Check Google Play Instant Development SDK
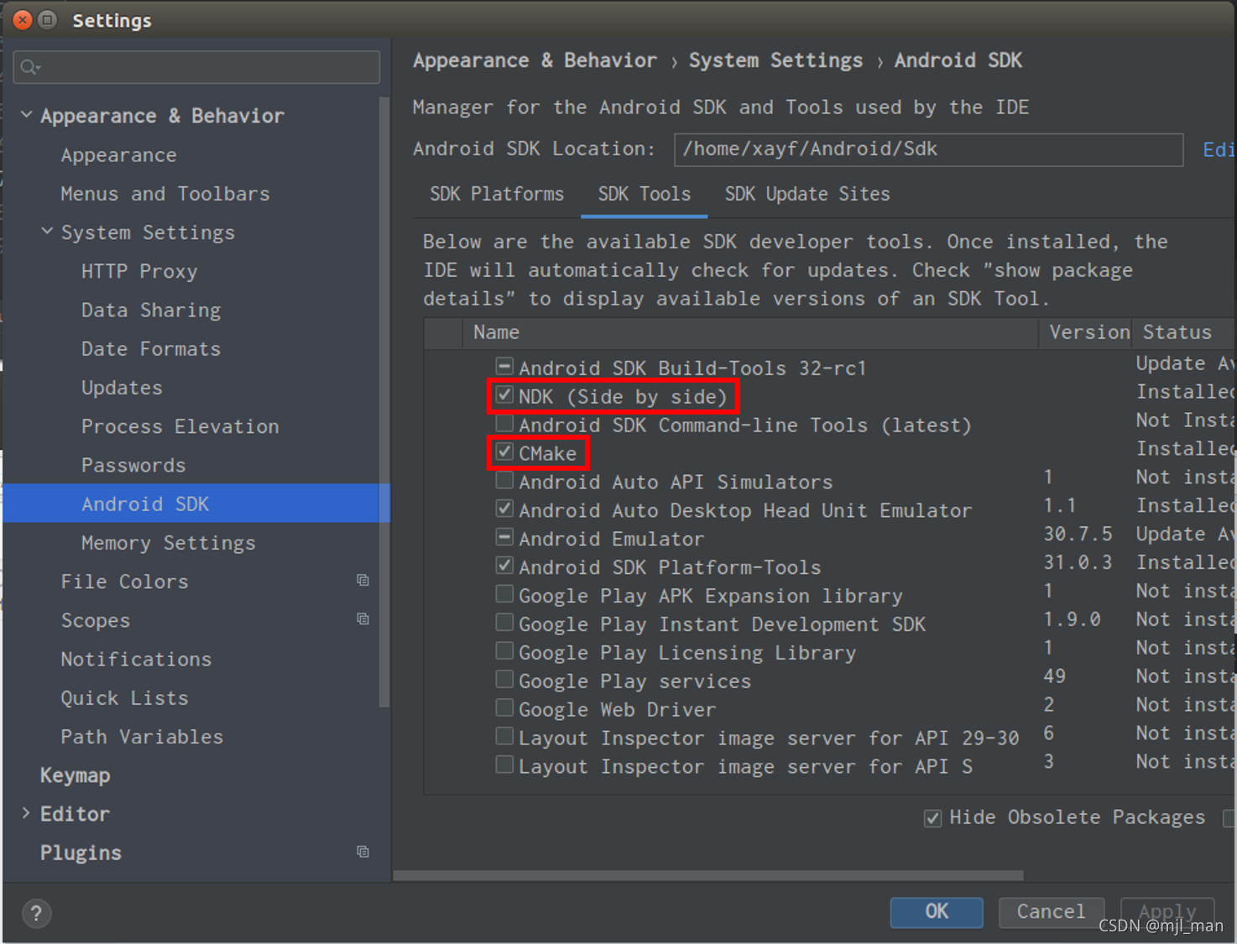Image resolution: width=1237 pixels, height=944 pixels. point(504,623)
